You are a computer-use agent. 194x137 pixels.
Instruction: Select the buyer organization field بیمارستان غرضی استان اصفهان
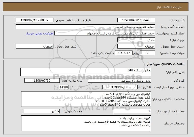(x=85, y=27)
